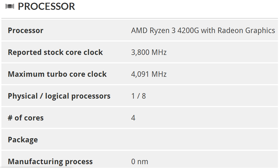Viewport: 279px width, 168px height.
Task: Click 'logical processors' in the row label
Action: [x=78, y=96]
